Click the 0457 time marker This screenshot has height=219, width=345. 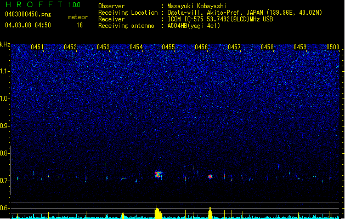(234, 47)
